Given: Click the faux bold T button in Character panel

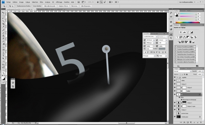Looking at the screenshot, I should (146, 52).
